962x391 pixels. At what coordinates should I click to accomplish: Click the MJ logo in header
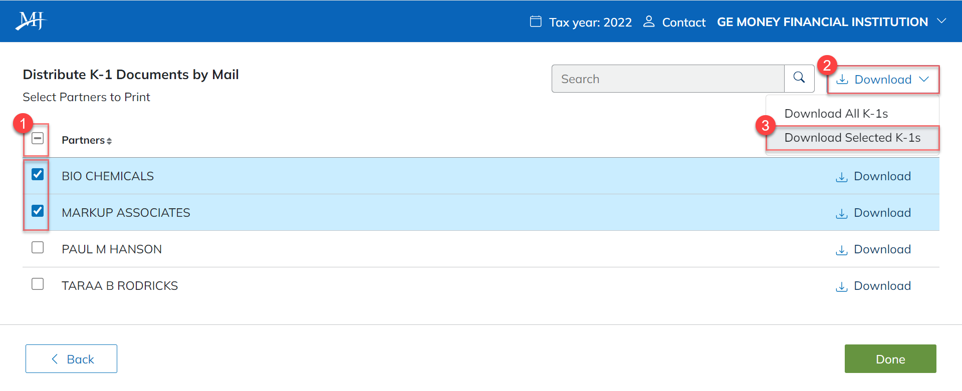[31, 21]
